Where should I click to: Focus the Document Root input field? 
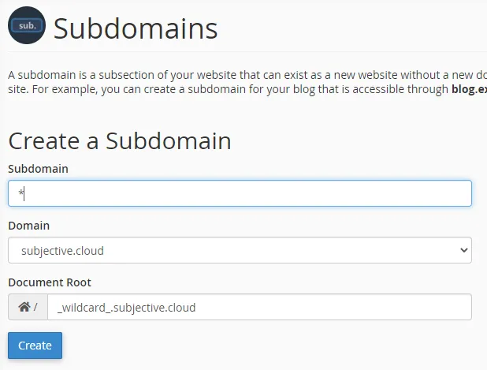click(x=259, y=307)
